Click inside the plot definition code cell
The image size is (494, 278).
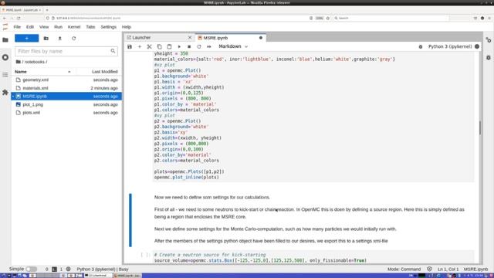pos(313,117)
